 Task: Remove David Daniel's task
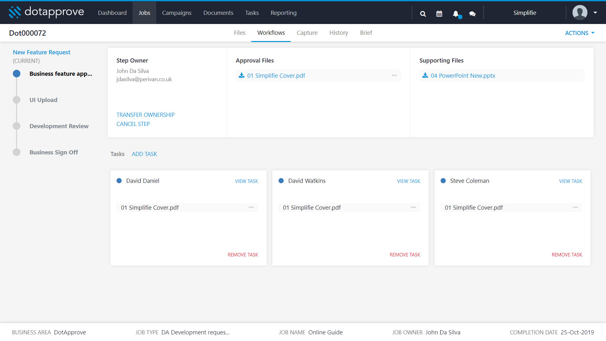click(243, 255)
